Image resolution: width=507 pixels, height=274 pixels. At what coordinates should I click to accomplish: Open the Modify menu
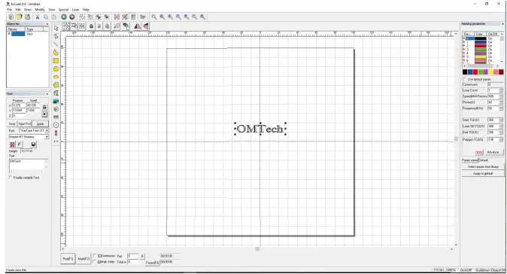pos(40,10)
